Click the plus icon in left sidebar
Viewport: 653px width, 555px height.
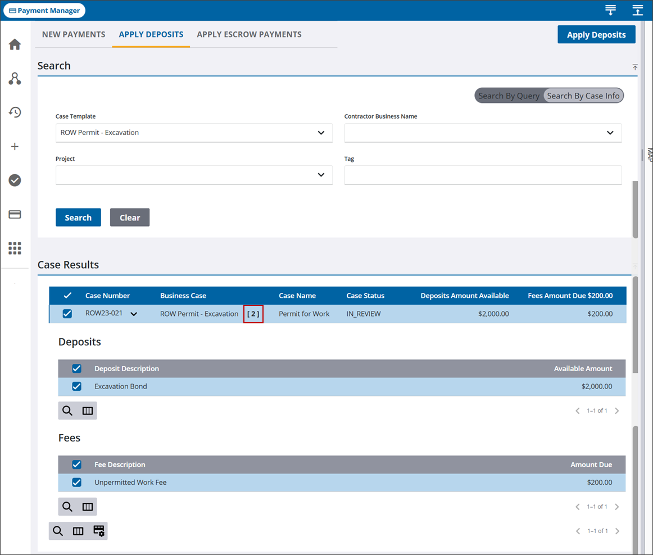(15, 147)
